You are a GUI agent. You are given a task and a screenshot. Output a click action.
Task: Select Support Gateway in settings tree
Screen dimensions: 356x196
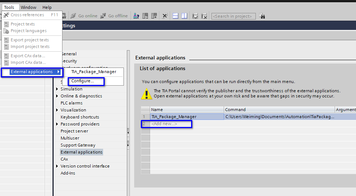(x=78, y=145)
